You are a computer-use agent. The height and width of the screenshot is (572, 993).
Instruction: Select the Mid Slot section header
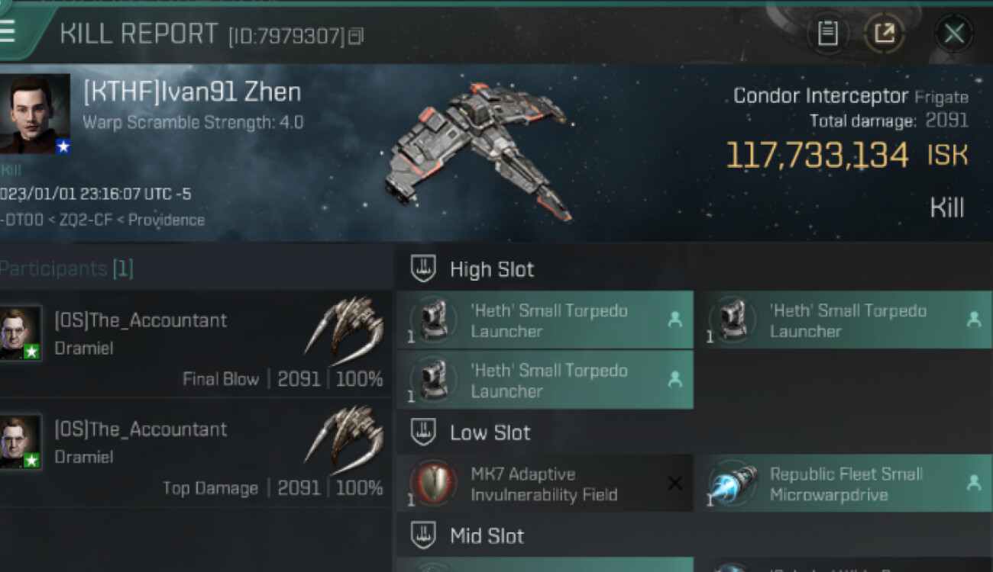point(487,536)
